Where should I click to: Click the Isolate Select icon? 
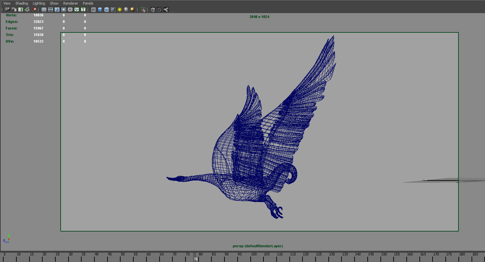(x=143, y=9)
